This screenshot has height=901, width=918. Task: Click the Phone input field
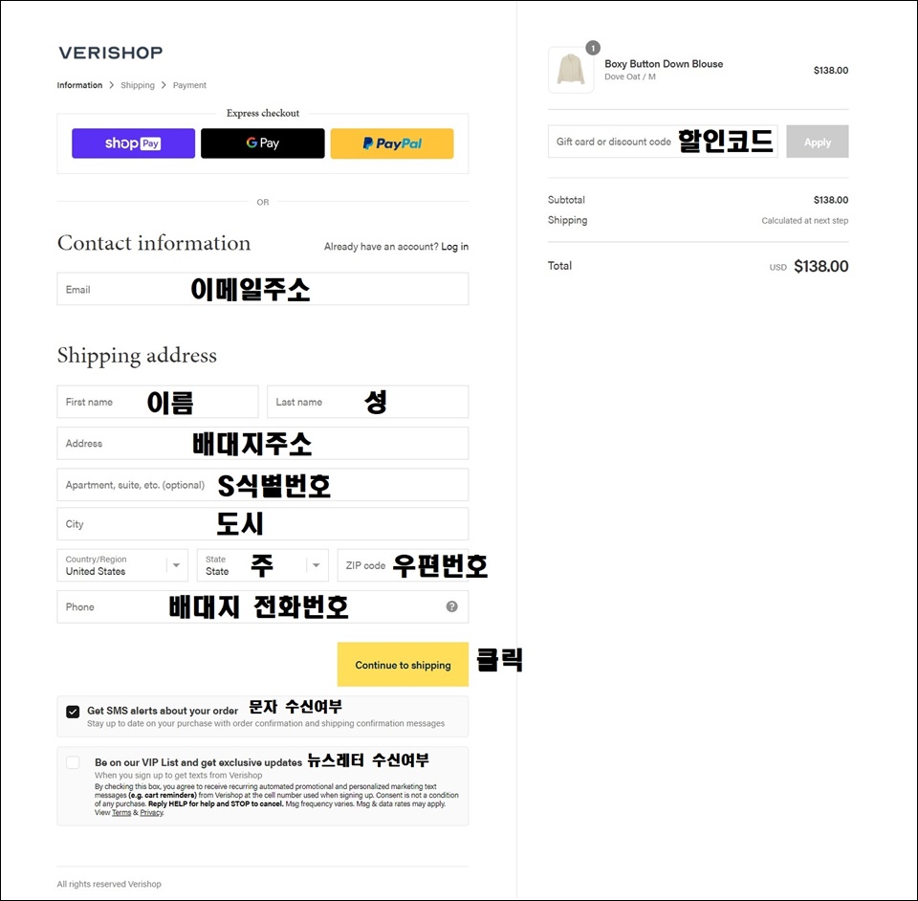pyautogui.click(x=262, y=606)
